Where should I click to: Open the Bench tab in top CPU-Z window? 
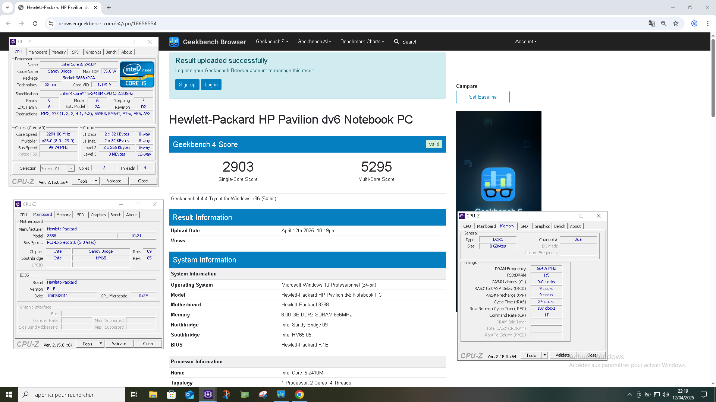tap(111, 52)
